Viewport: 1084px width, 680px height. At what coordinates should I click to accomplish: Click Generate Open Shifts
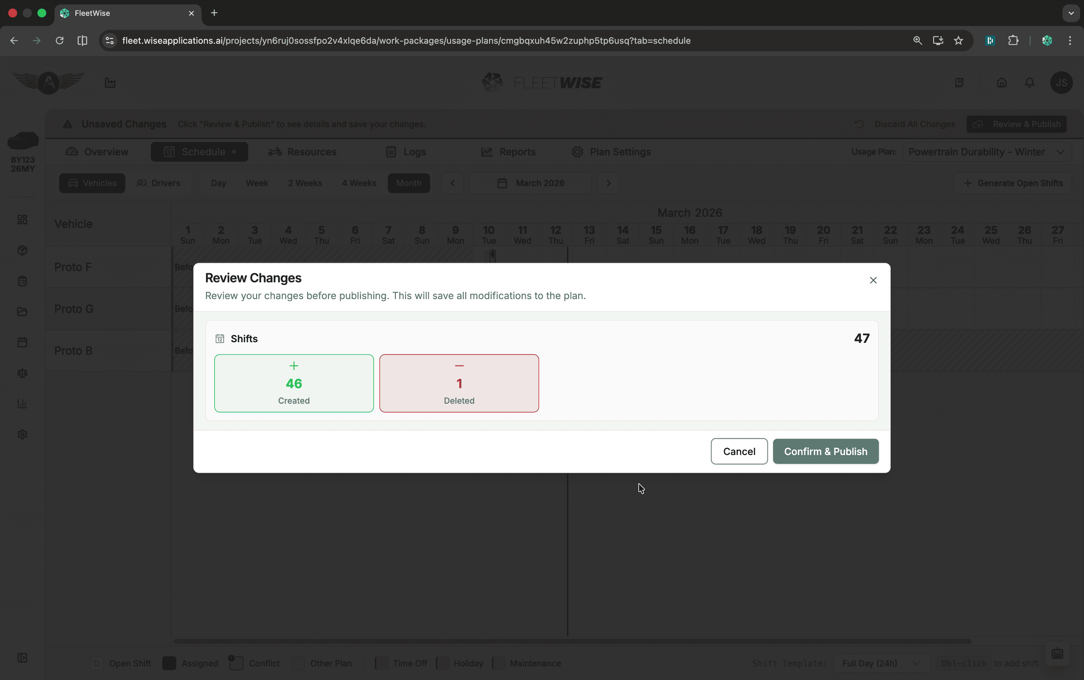1012,183
